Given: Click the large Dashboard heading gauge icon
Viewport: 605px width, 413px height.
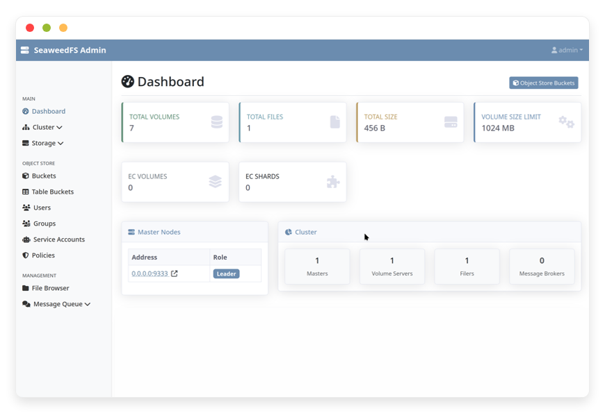Looking at the screenshot, I should point(128,81).
